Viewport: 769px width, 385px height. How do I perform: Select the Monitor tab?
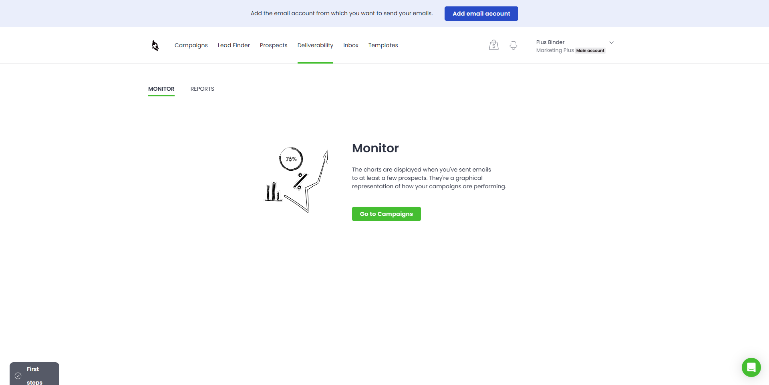[161, 89]
